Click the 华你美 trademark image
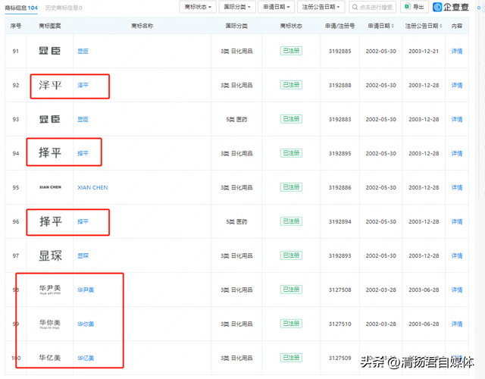The height and width of the screenshot is (379, 485). point(50,324)
